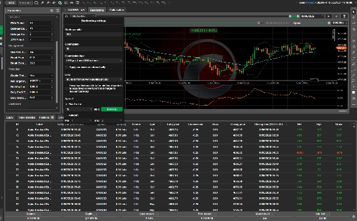
Task: Click the green button in the Spread section
Action: (x=112, y=110)
